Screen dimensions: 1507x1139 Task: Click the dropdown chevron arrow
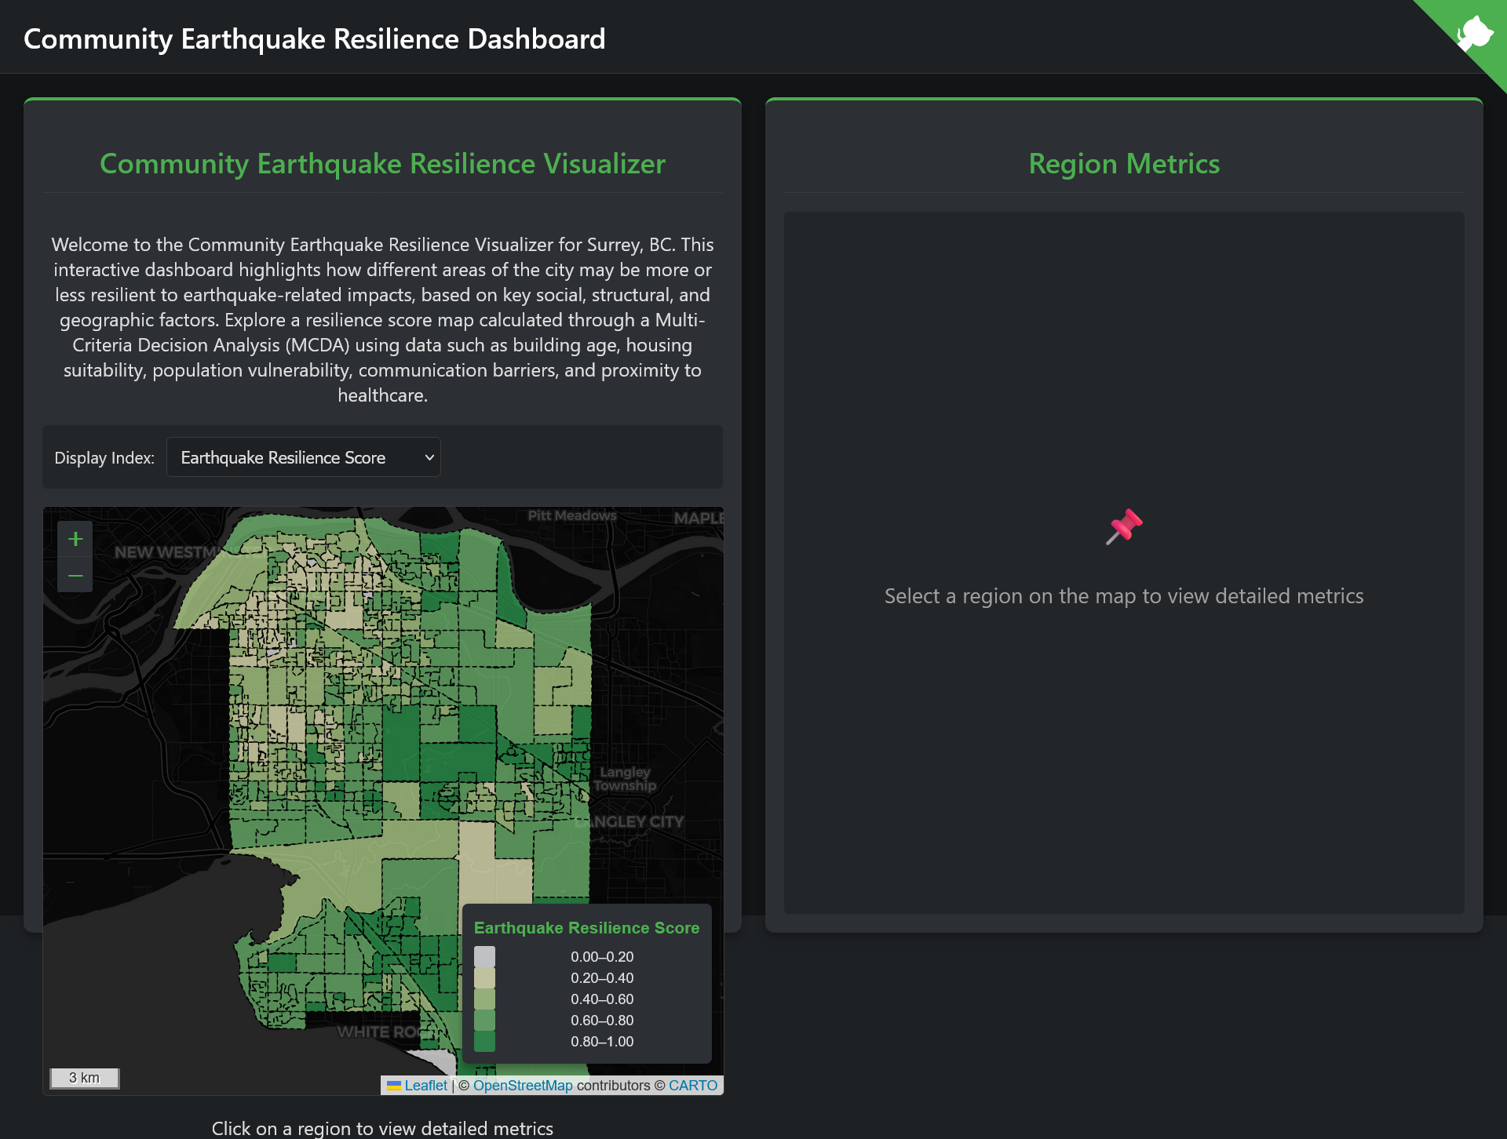[x=429, y=457]
